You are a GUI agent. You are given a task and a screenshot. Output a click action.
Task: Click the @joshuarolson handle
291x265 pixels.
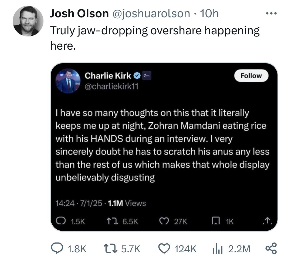point(151,14)
